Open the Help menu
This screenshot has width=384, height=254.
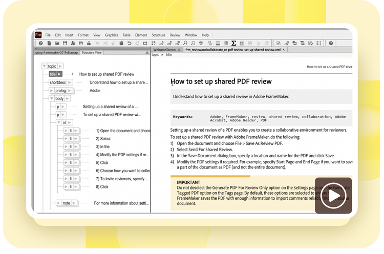tap(205, 35)
